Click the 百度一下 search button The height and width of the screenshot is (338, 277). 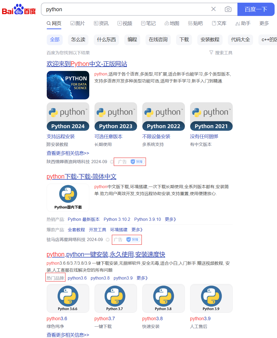pos(256,9)
